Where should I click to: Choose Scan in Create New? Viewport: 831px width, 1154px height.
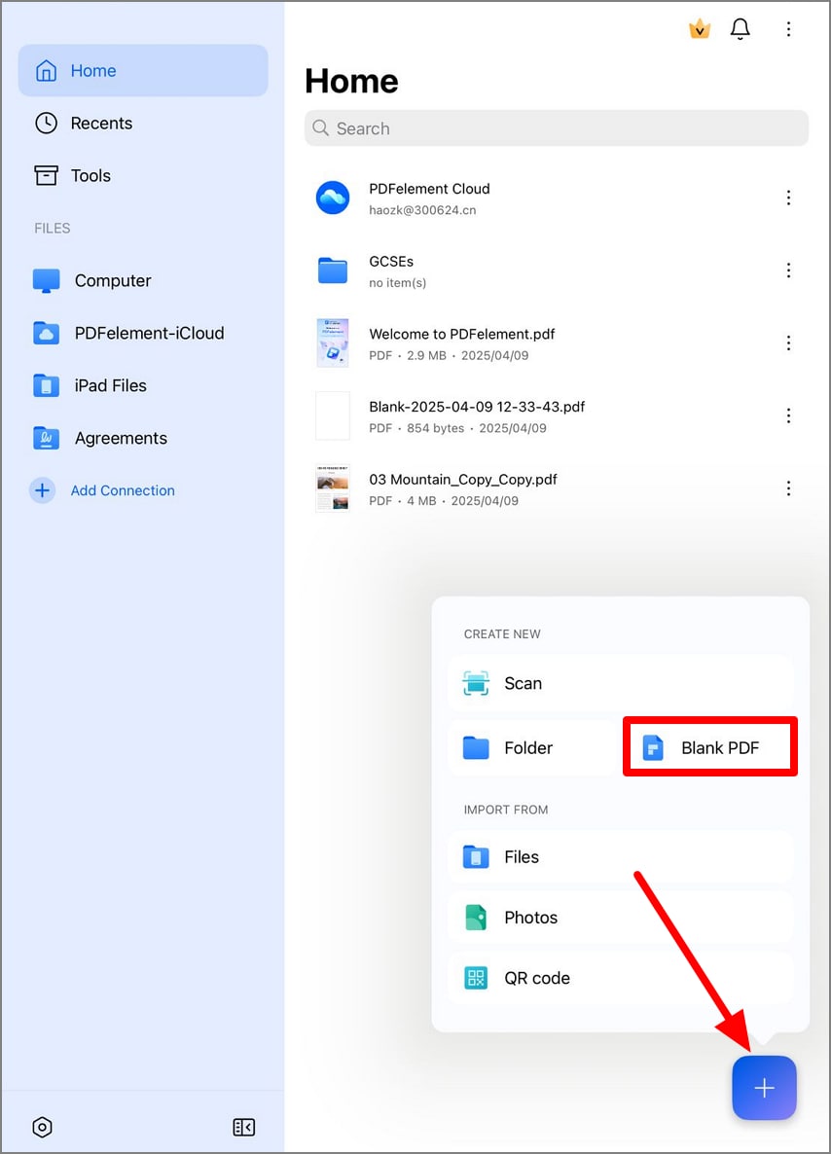(620, 683)
